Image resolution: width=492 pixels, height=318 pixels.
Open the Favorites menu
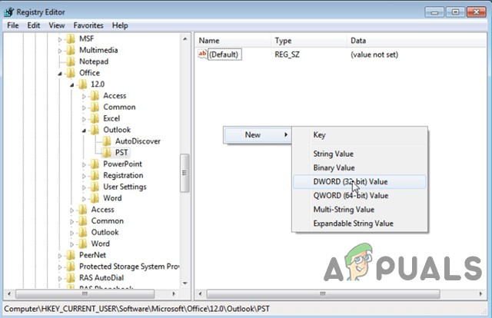(x=88, y=25)
